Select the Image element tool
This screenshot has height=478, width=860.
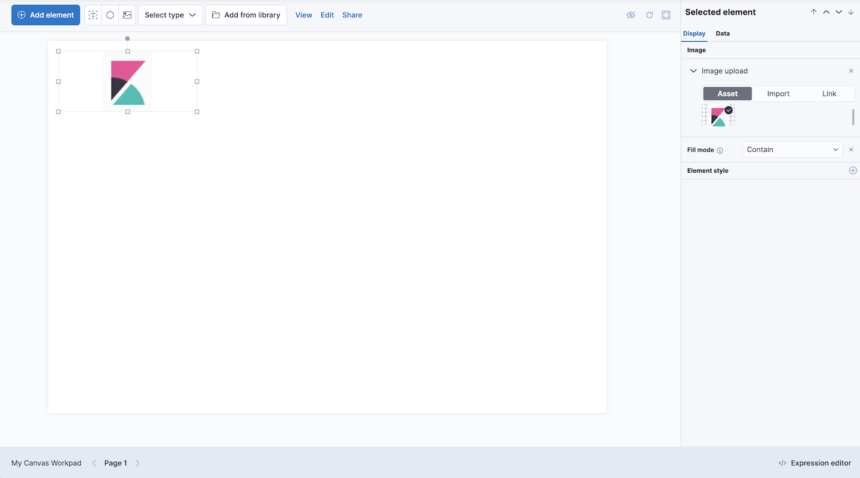pos(127,15)
